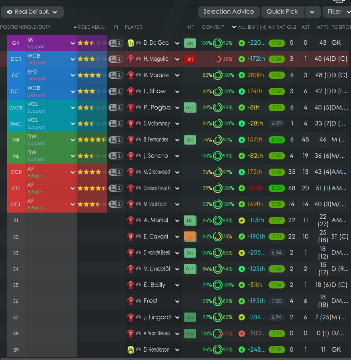The height and width of the screenshot is (360, 351).
Task: Click R. Varane's red shirt number icon
Action: [x=130, y=75]
